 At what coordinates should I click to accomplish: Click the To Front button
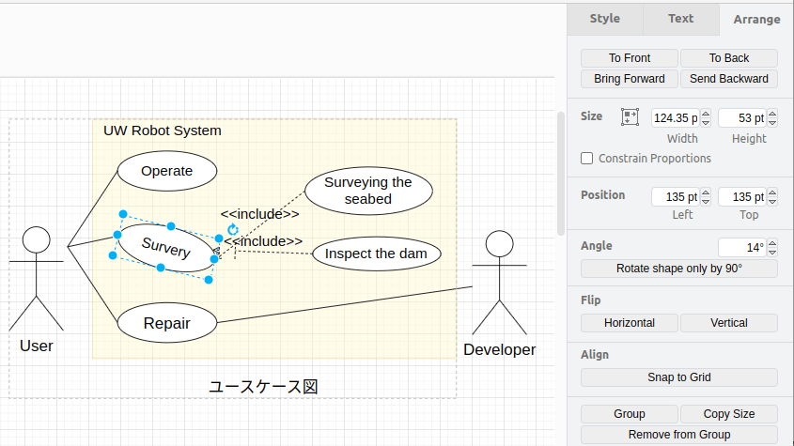pyautogui.click(x=630, y=58)
